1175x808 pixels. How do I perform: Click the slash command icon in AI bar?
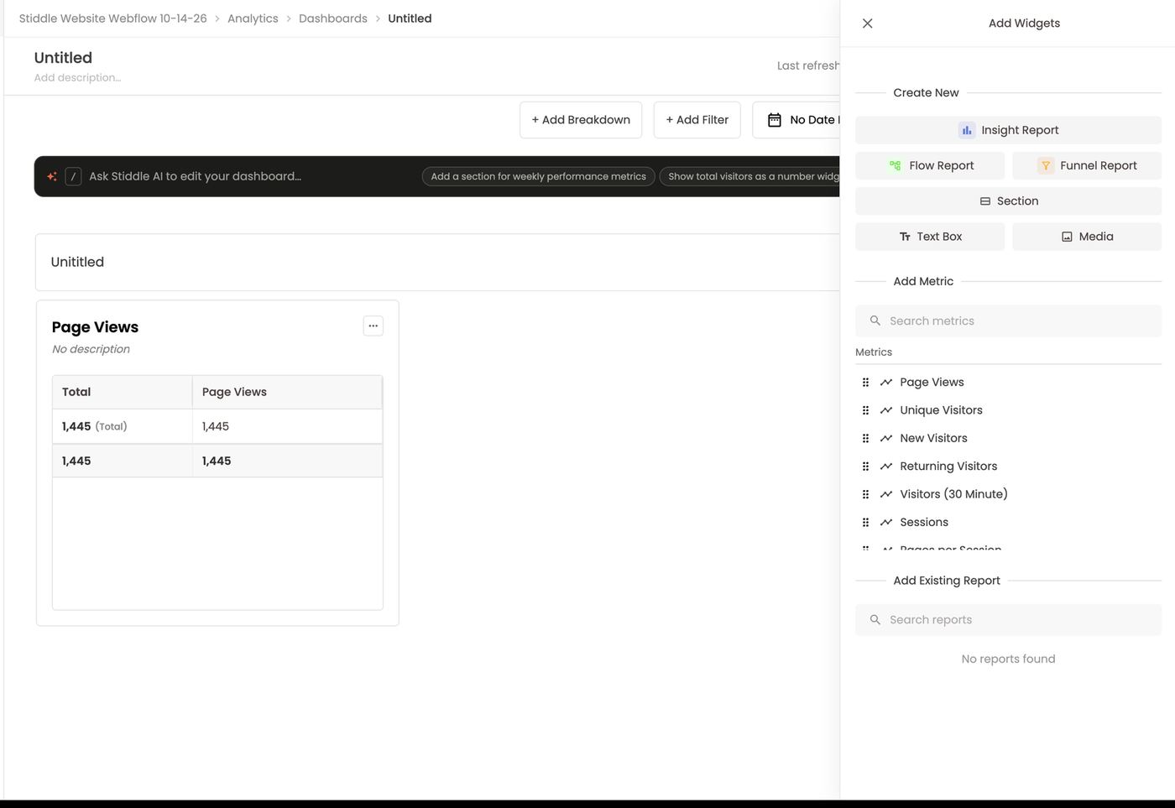pos(73,176)
